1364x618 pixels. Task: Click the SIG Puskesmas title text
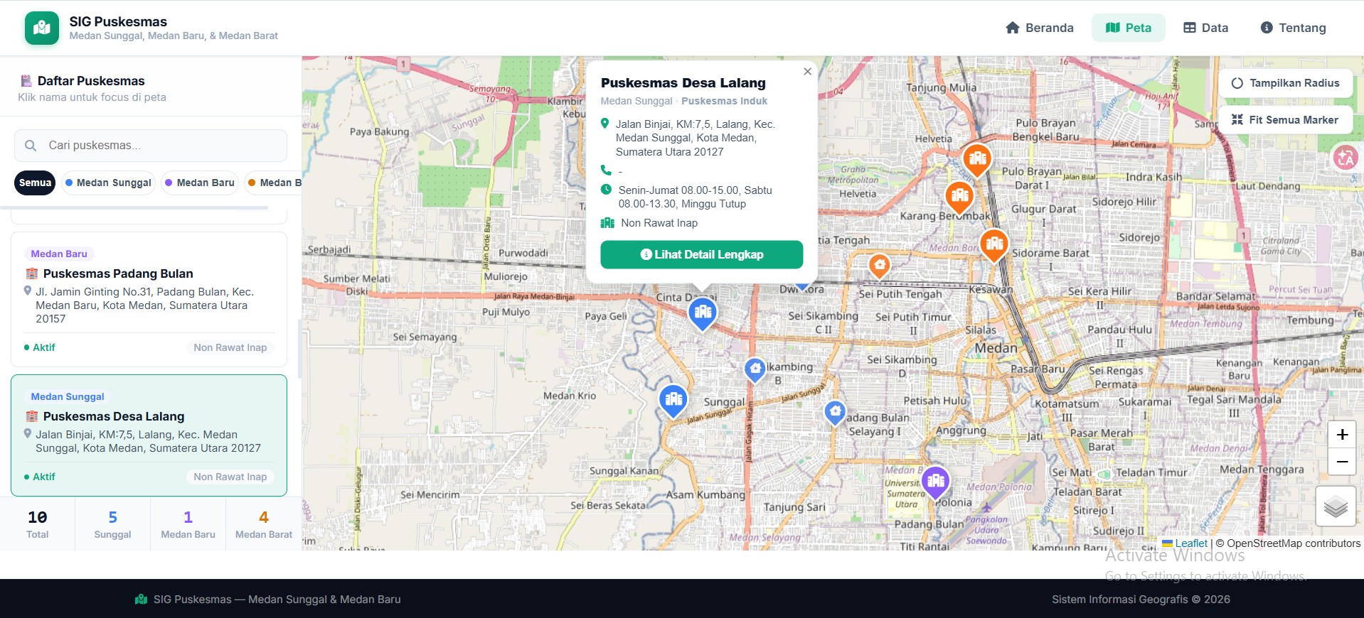(118, 21)
